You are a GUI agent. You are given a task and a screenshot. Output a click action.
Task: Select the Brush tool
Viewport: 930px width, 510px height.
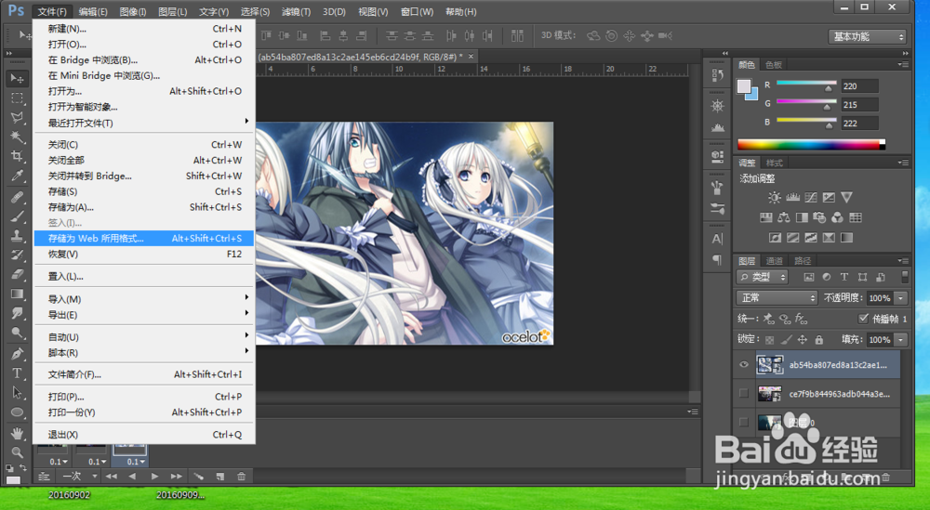coord(17,216)
